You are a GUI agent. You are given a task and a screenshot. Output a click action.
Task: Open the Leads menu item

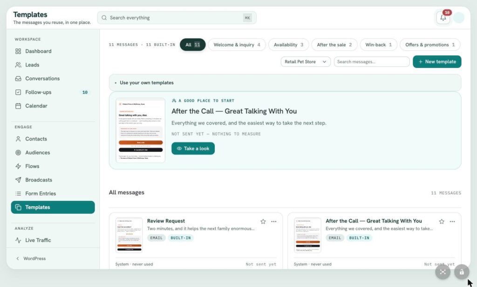[53, 65]
